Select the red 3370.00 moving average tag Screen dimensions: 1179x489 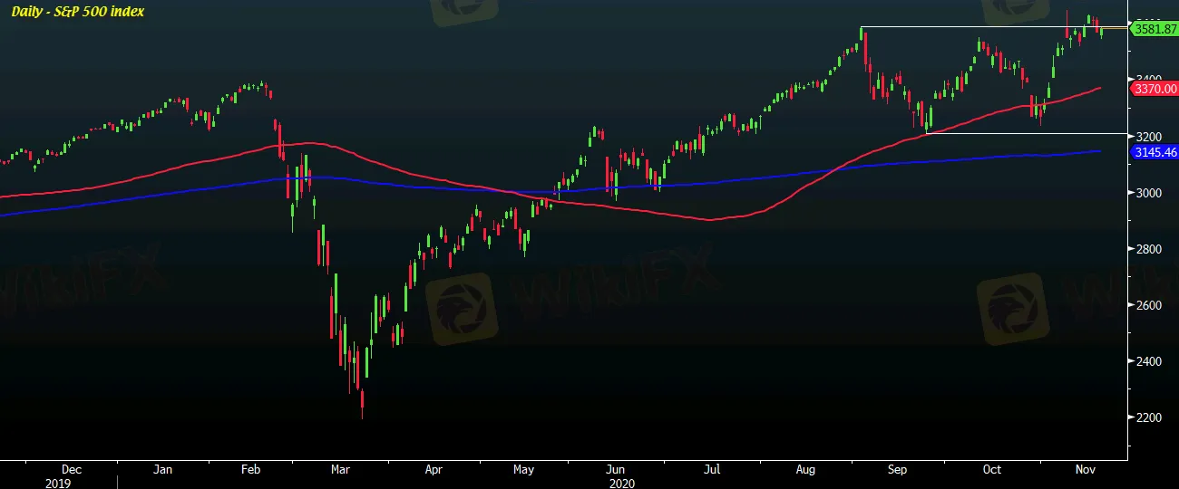1155,90
